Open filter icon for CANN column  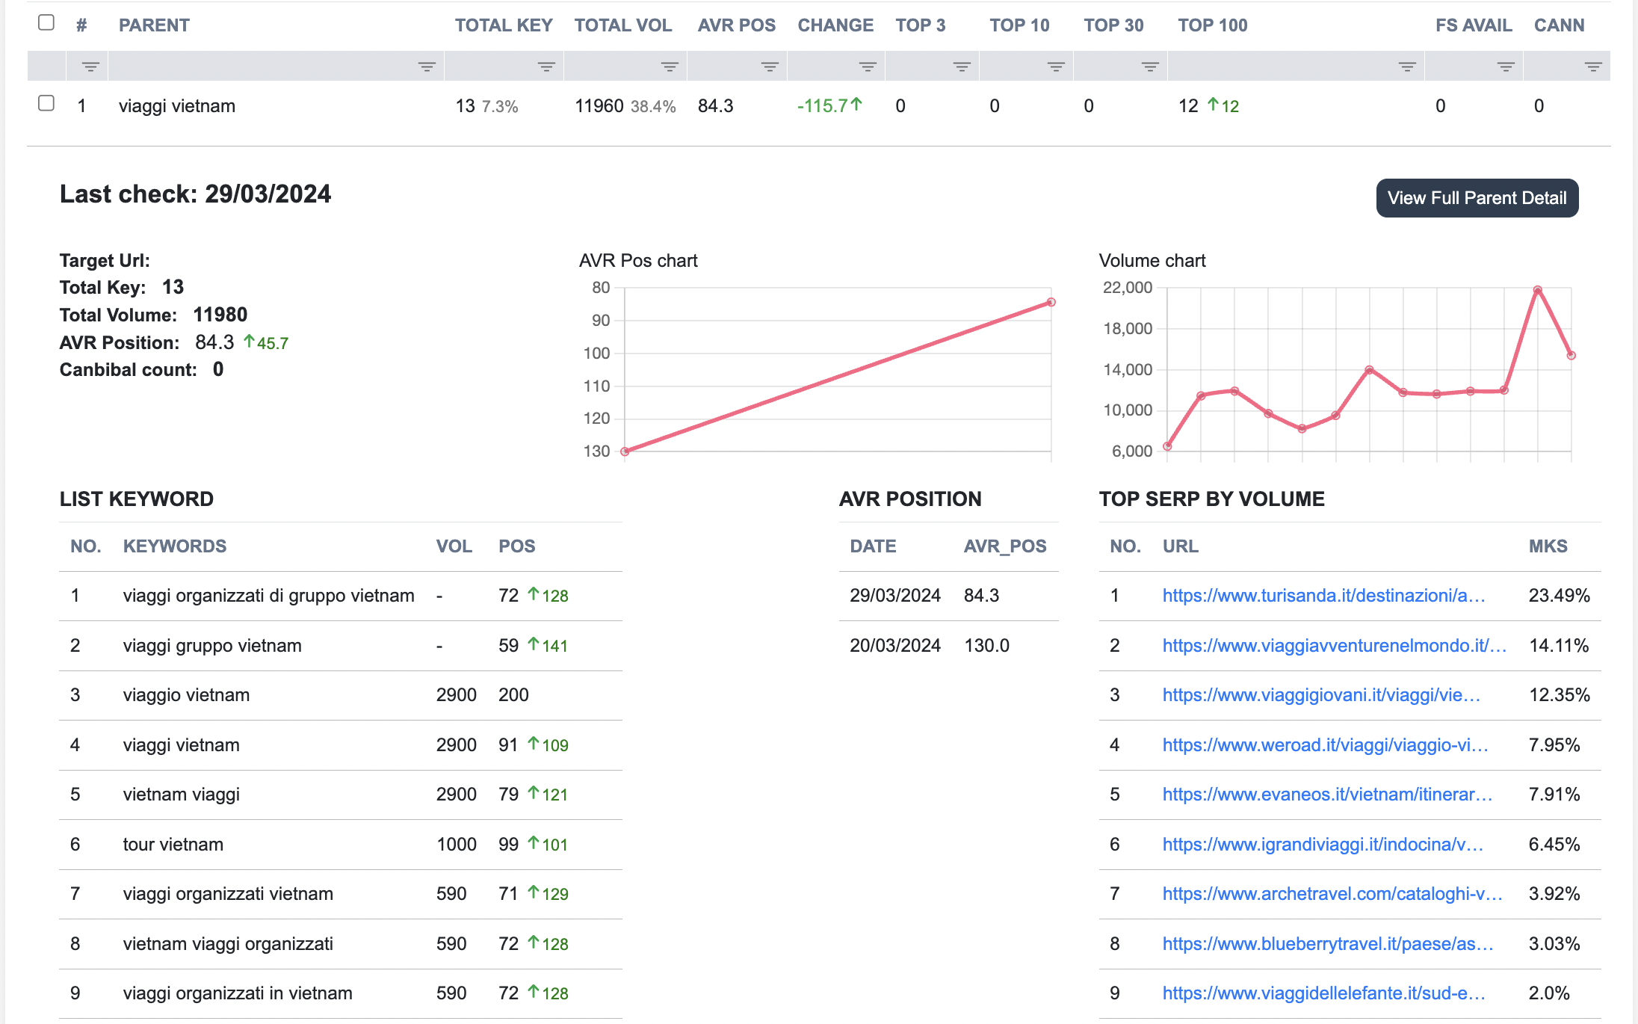1593,67
